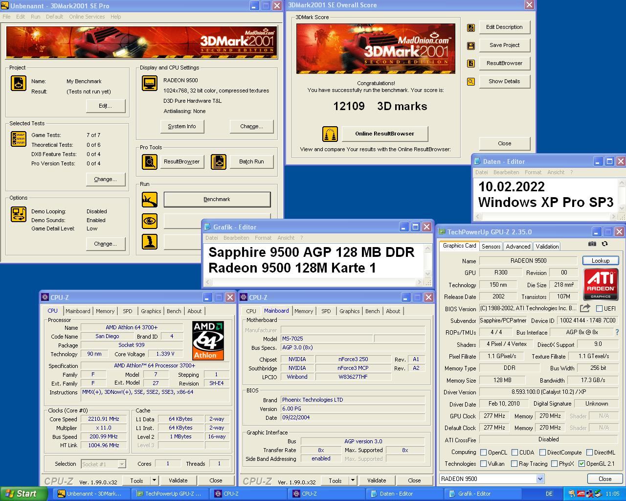Viewport: 626px width, 501px height.
Task: Click the System Info button
Action: point(182,126)
